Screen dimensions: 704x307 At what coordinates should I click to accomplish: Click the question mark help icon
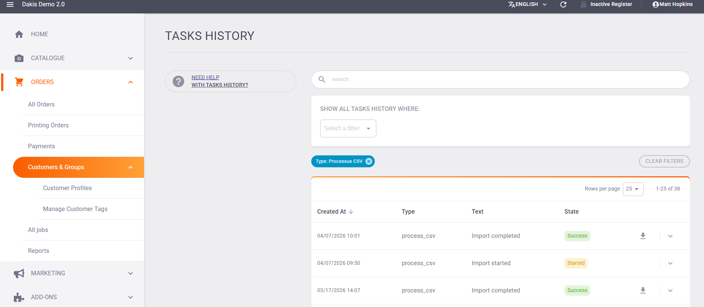click(178, 81)
